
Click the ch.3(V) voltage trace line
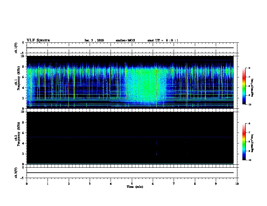[130, 173]
